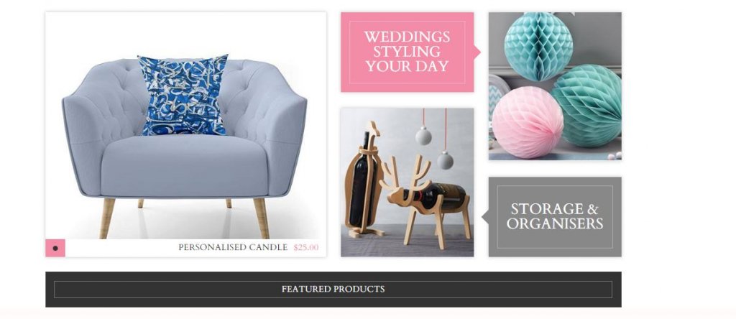The height and width of the screenshot is (319, 736).
Task: Click the blue patterned cushion on the armchair
Action: [x=183, y=96]
